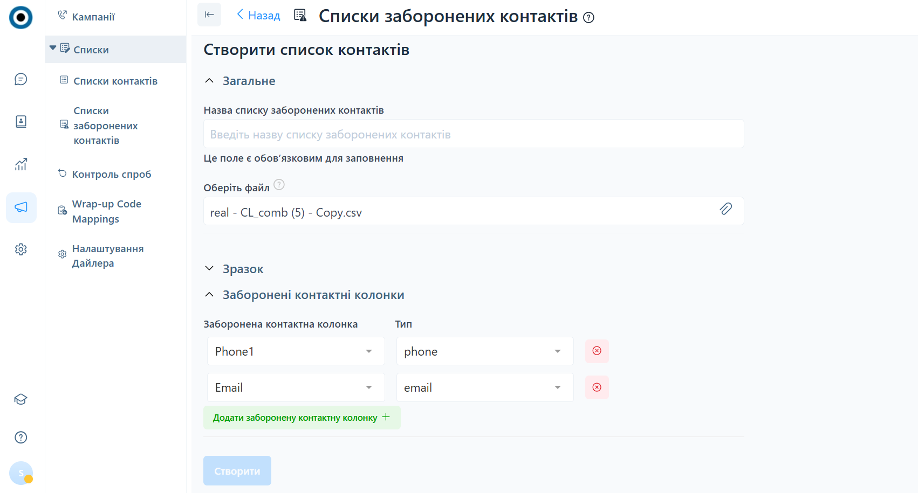Delete the Email column row
The width and height of the screenshot is (918, 493).
(x=597, y=387)
